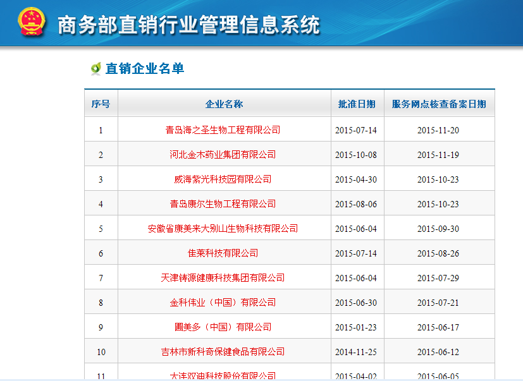This screenshot has width=523, height=381.
Task: Open 河北金木药业集团有限公司 link
Action: click(223, 155)
